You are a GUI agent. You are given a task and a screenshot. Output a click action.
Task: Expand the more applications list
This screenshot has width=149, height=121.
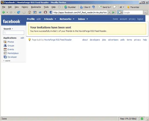pyautogui.click(x=7, y=61)
